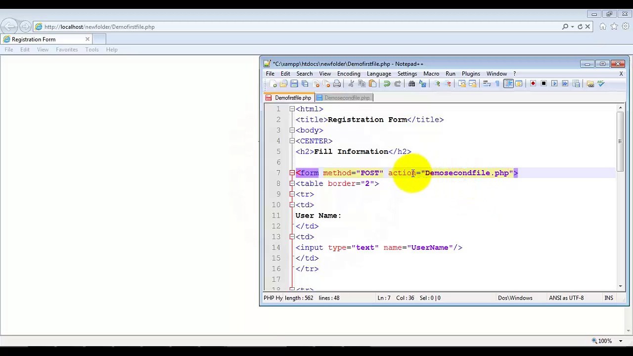Save the current file with the Save icon
The width and height of the screenshot is (633, 356).
[294, 84]
